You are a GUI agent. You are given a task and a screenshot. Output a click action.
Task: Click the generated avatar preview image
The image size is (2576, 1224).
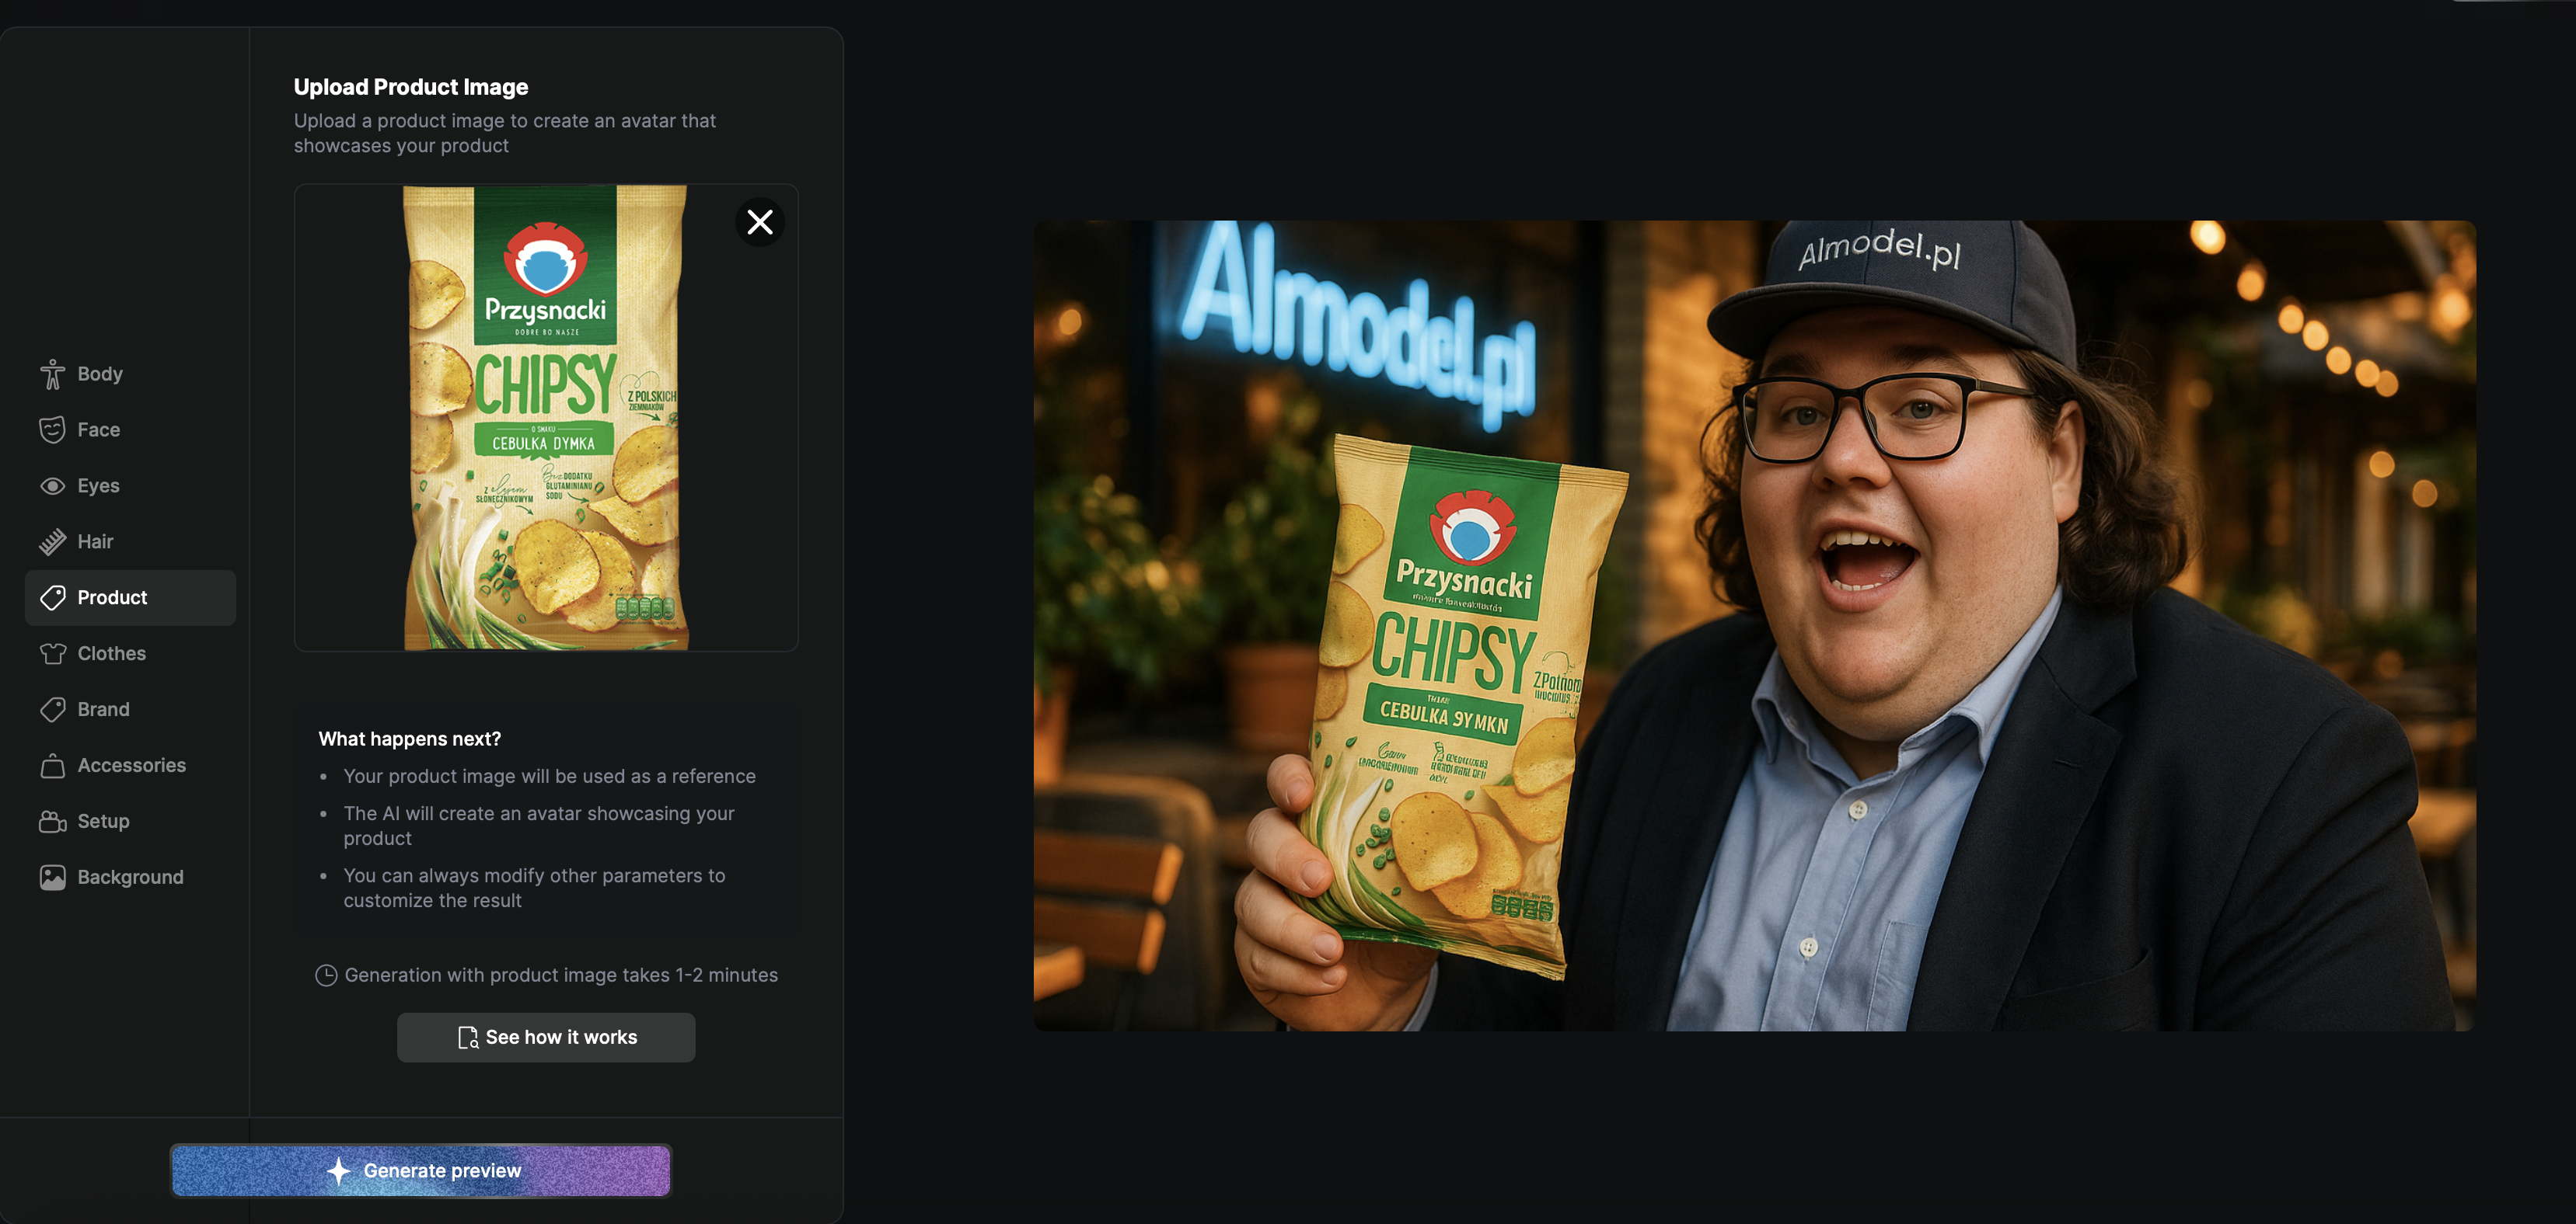click(1754, 625)
